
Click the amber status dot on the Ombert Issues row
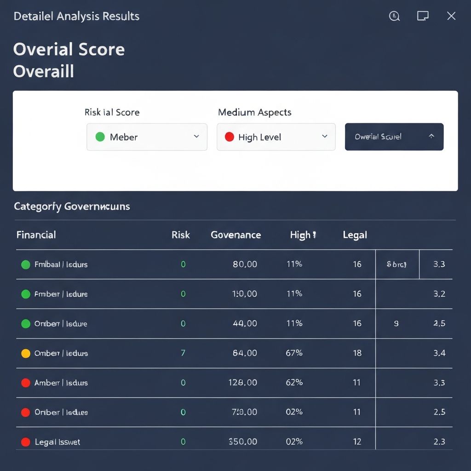coord(26,353)
